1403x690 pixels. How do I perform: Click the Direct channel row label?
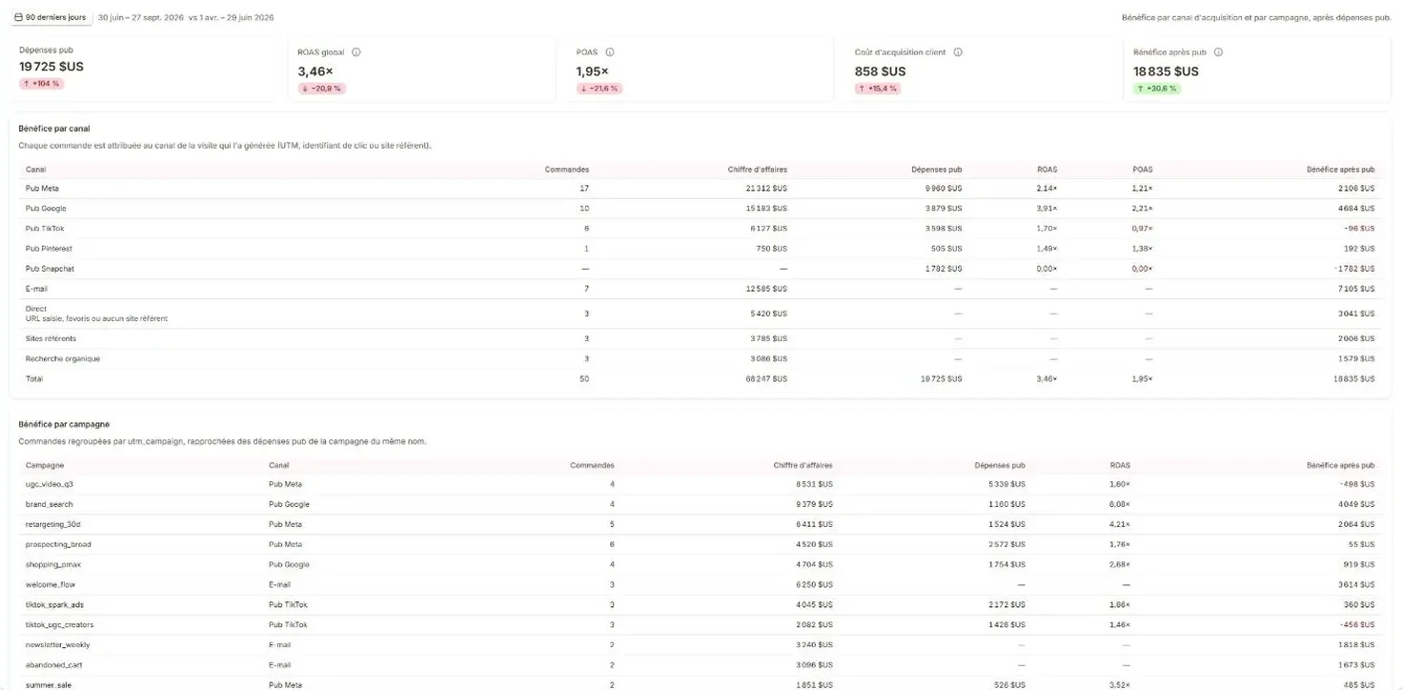(35, 308)
